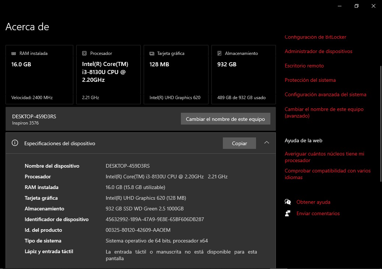Open Escritorio remoto settings link
382x269 pixels.
(304, 66)
